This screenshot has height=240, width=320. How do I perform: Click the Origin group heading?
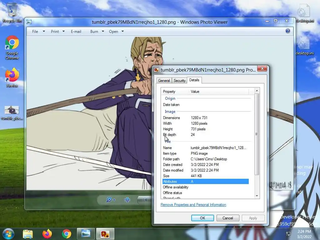click(x=170, y=98)
